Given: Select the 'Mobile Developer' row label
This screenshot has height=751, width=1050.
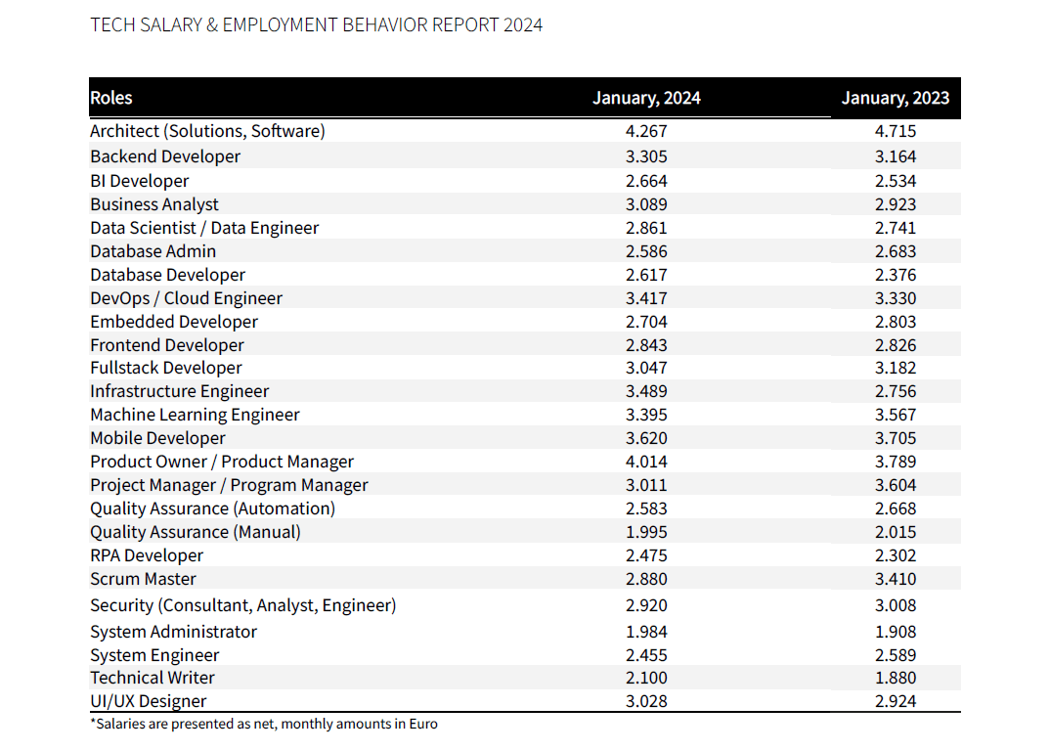Looking at the screenshot, I should (158, 439).
